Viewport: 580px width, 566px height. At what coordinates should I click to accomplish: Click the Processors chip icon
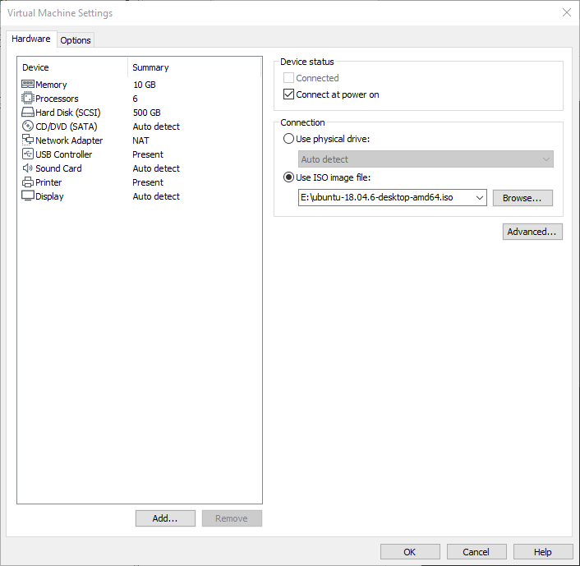point(28,99)
